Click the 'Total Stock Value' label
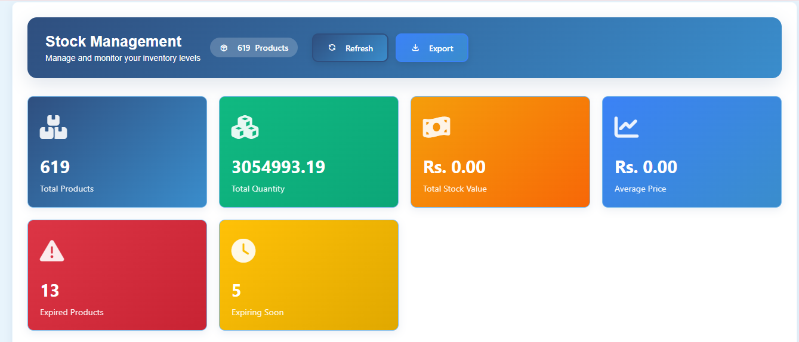 (x=455, y=189)
